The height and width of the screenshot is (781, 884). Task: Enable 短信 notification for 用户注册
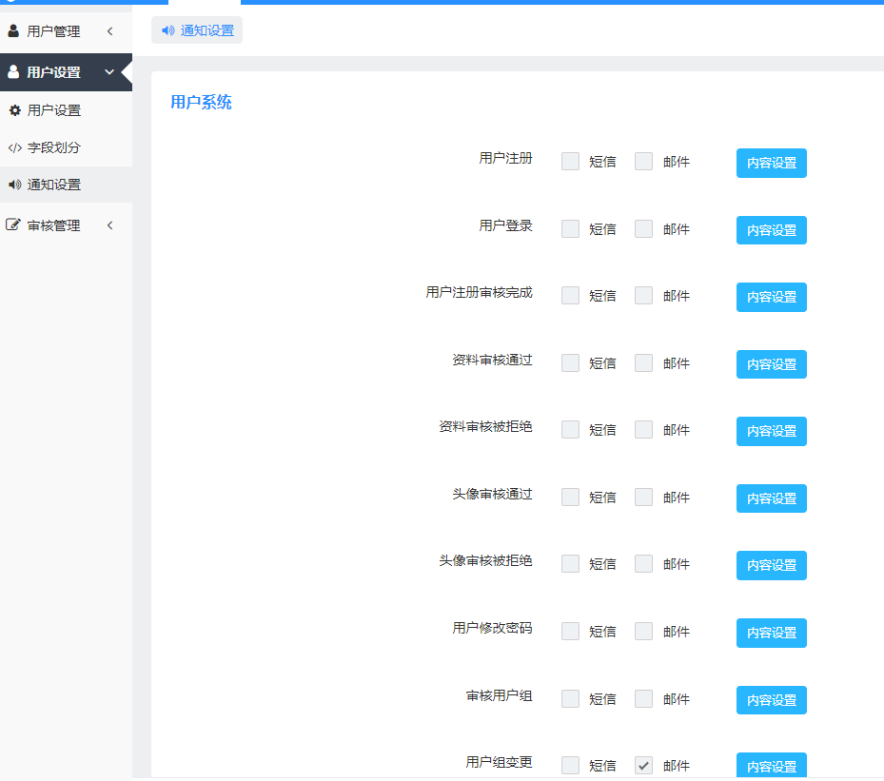tap(570, 162)
